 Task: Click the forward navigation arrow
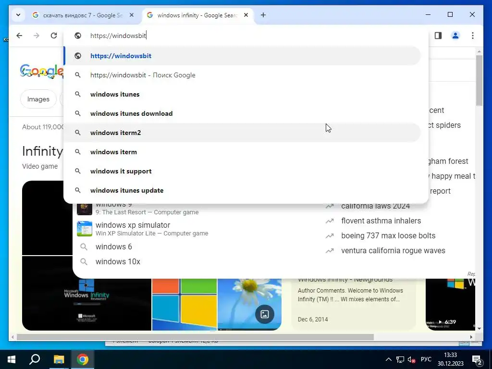(x=37, y=36)
